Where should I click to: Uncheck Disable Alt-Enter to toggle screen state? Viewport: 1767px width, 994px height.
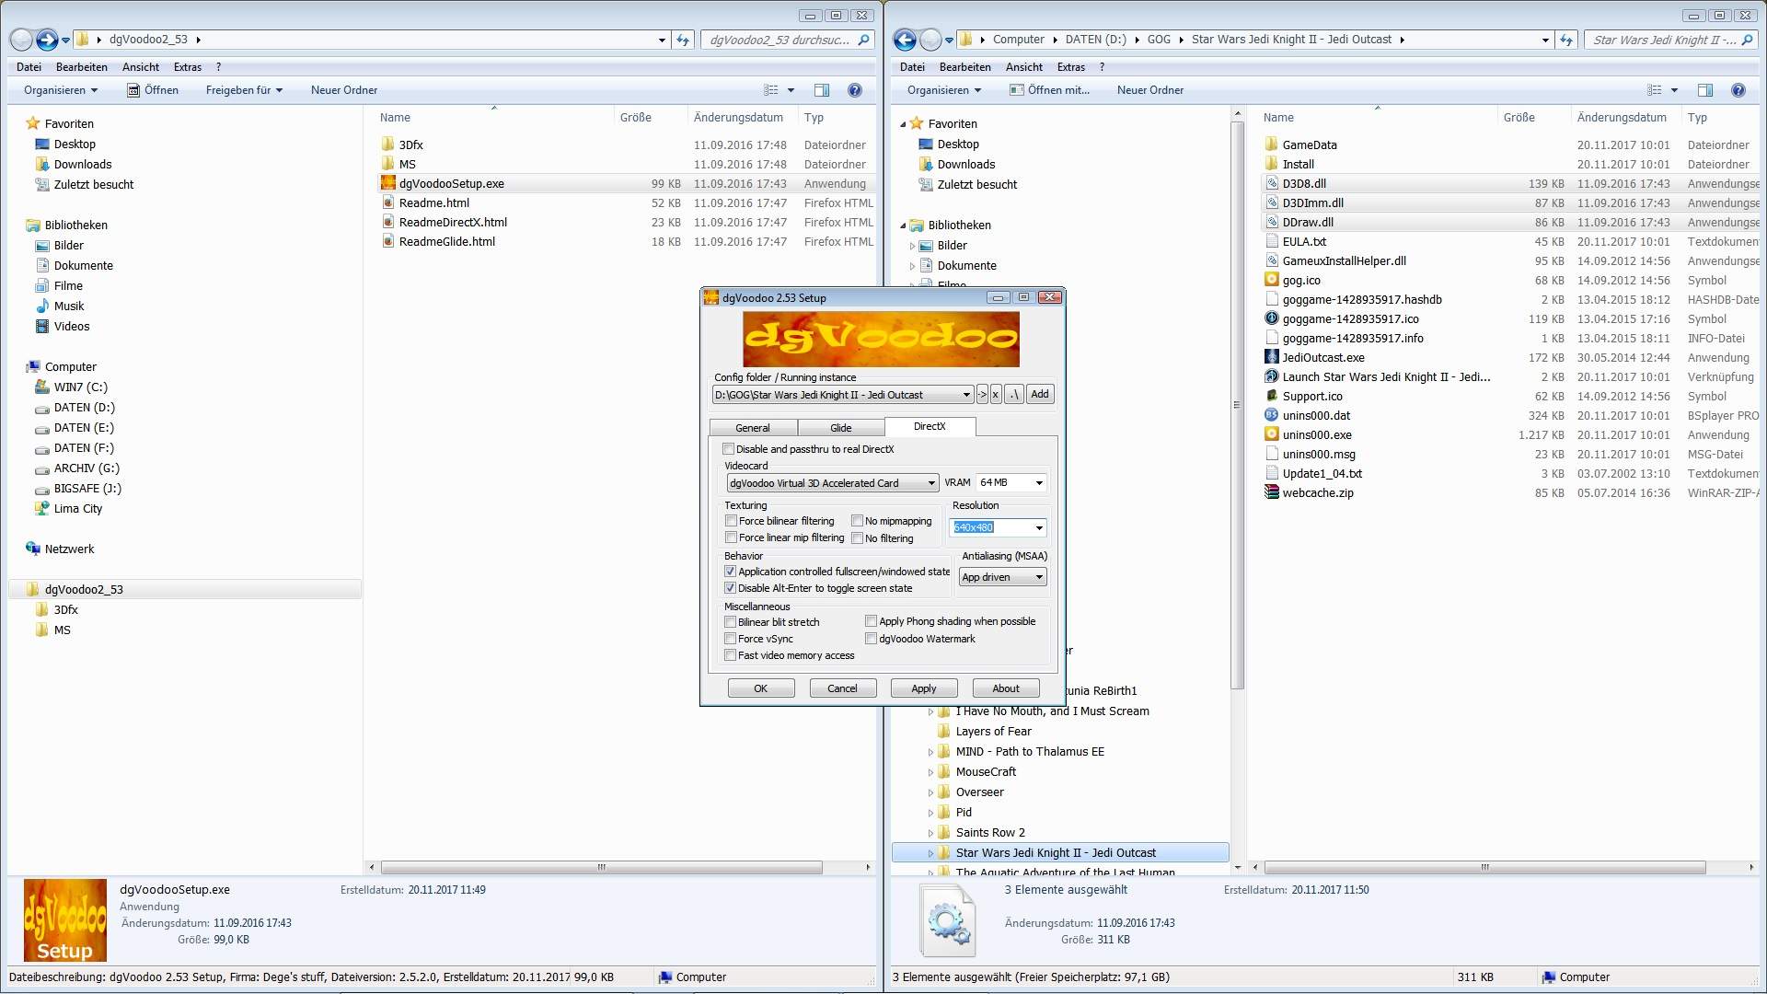[x=730, y=588]
